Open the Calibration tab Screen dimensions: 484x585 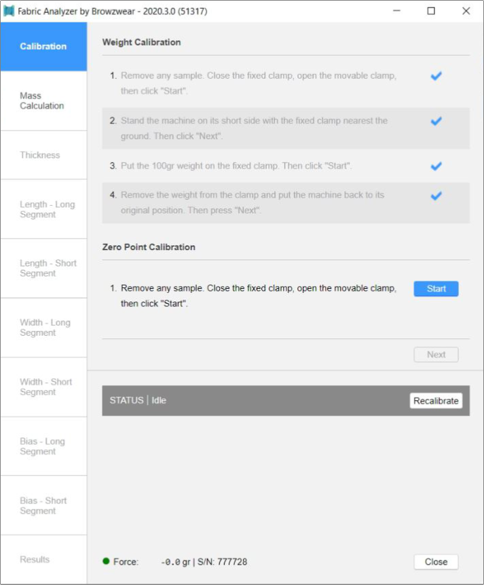[43, 47]
